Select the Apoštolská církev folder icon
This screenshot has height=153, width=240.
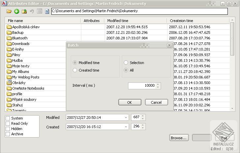click(x=9, y=27)
